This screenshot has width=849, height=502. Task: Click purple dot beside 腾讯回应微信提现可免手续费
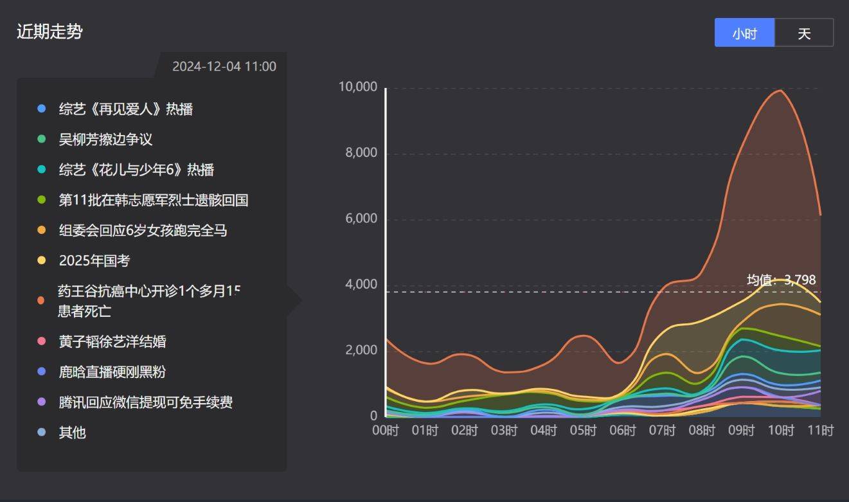pyautogui.click(x=42, y=402)
